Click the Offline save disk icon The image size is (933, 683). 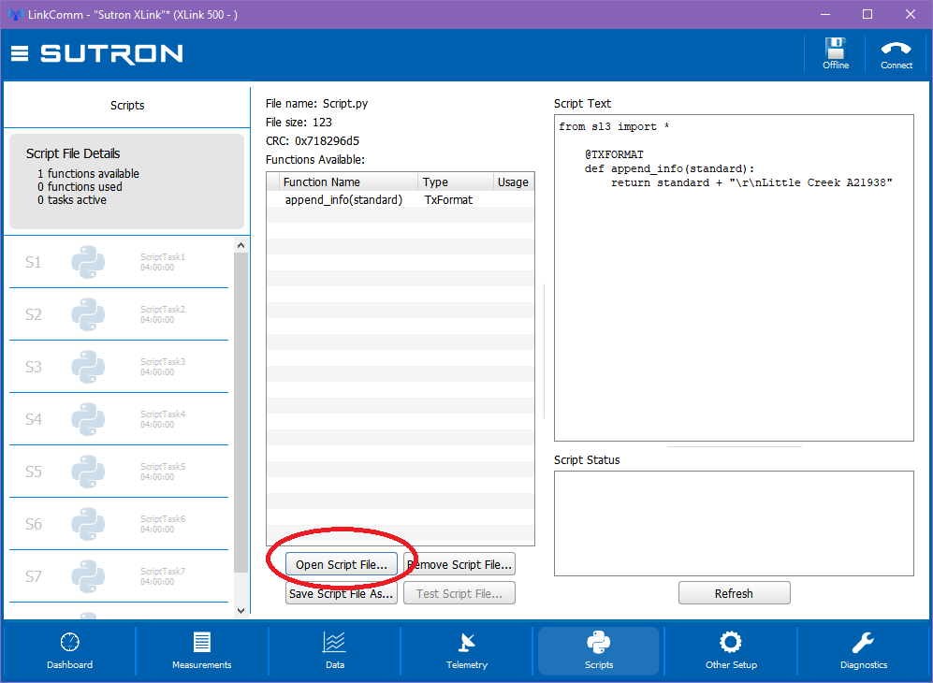pos(836,53)
